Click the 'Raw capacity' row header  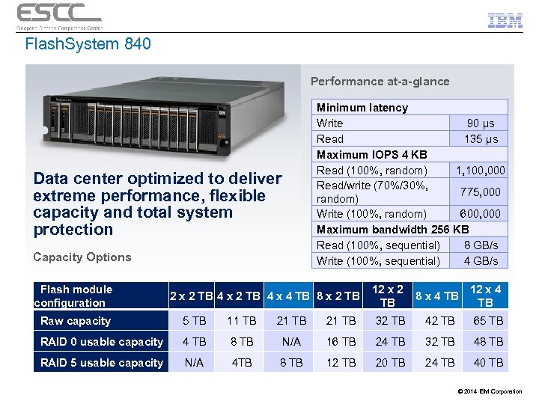[101, 321]
